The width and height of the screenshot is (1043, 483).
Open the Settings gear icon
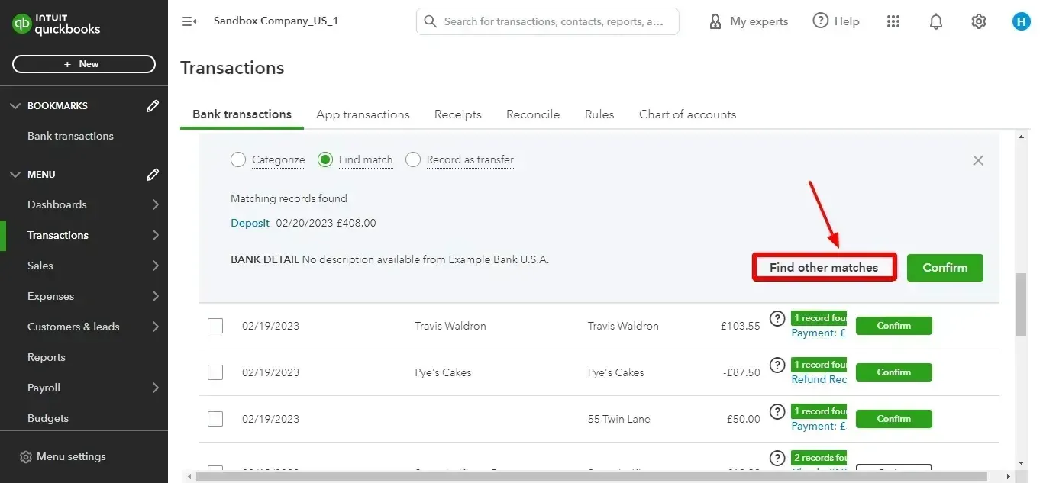point(979,21)
